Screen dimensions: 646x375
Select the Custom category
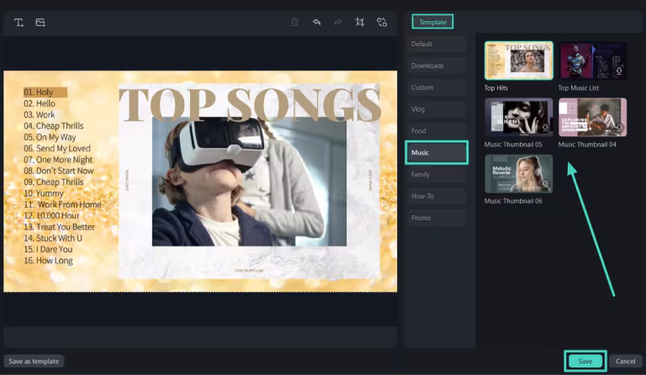(x=436, y=87)
